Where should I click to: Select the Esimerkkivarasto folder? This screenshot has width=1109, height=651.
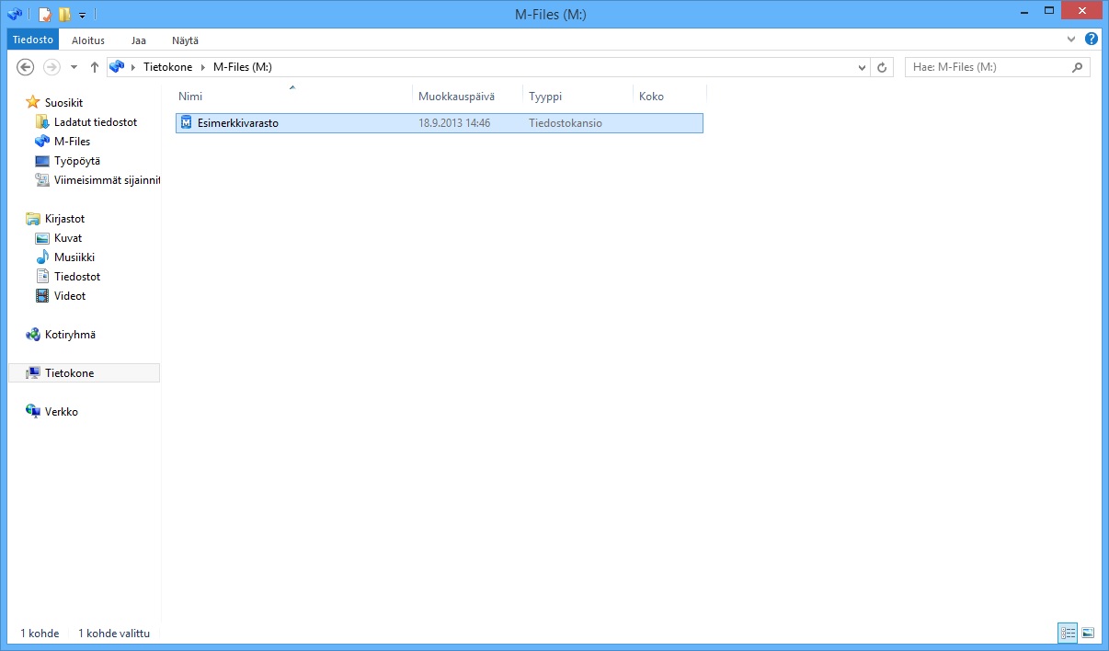pyautogui.click(x=440, y=122)
